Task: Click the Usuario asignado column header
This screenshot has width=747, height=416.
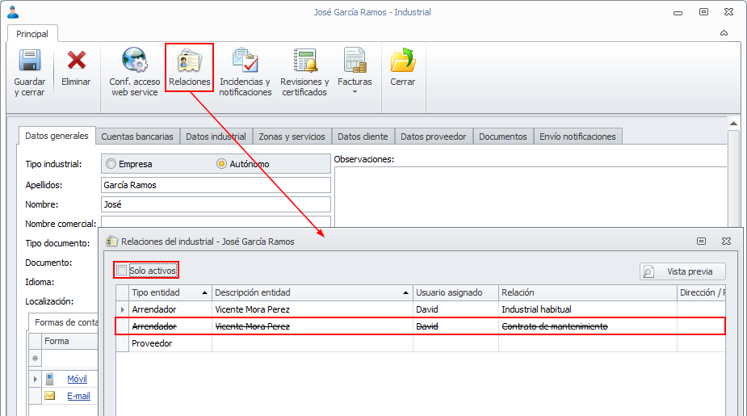Action: (455, 292)
